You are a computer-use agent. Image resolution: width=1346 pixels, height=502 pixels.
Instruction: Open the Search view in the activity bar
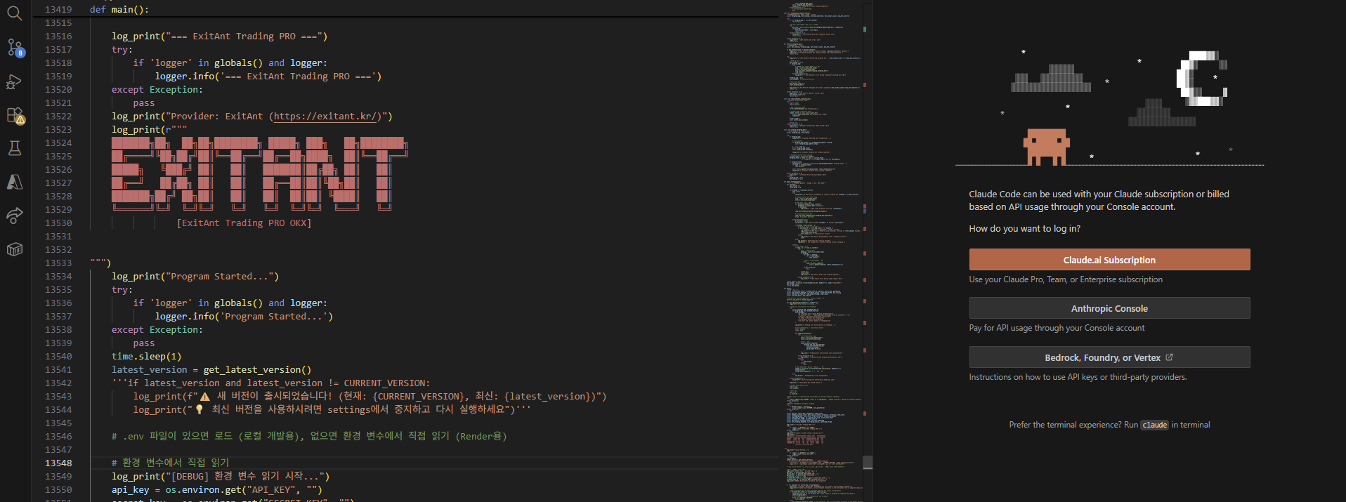click(x=15, y=13)
